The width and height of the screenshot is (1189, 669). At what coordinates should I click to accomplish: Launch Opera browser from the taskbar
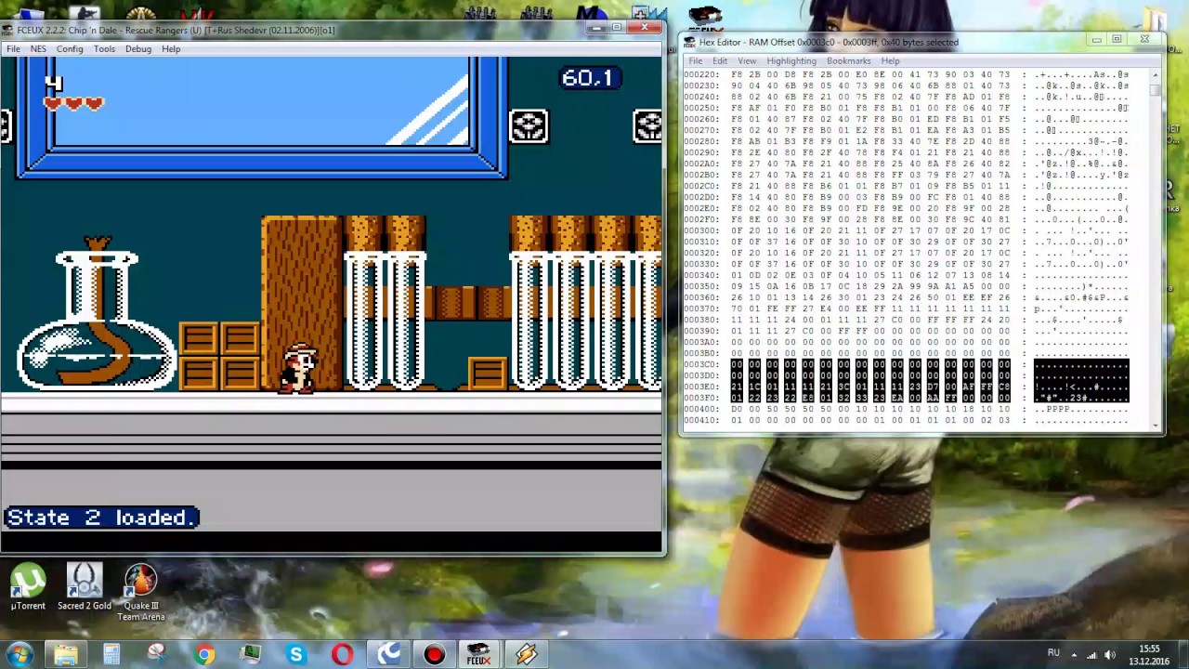coord(343,655)
